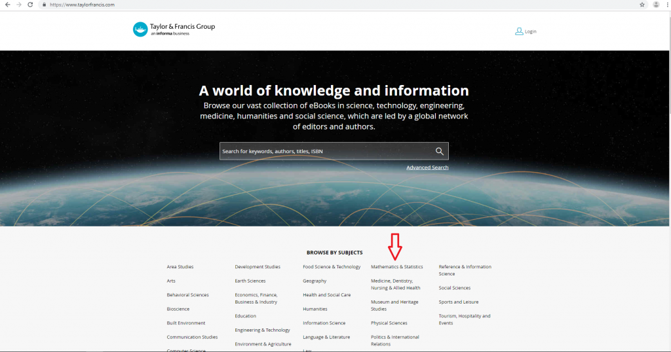Select the Physical Sciences subject

[x=389, y=323]
